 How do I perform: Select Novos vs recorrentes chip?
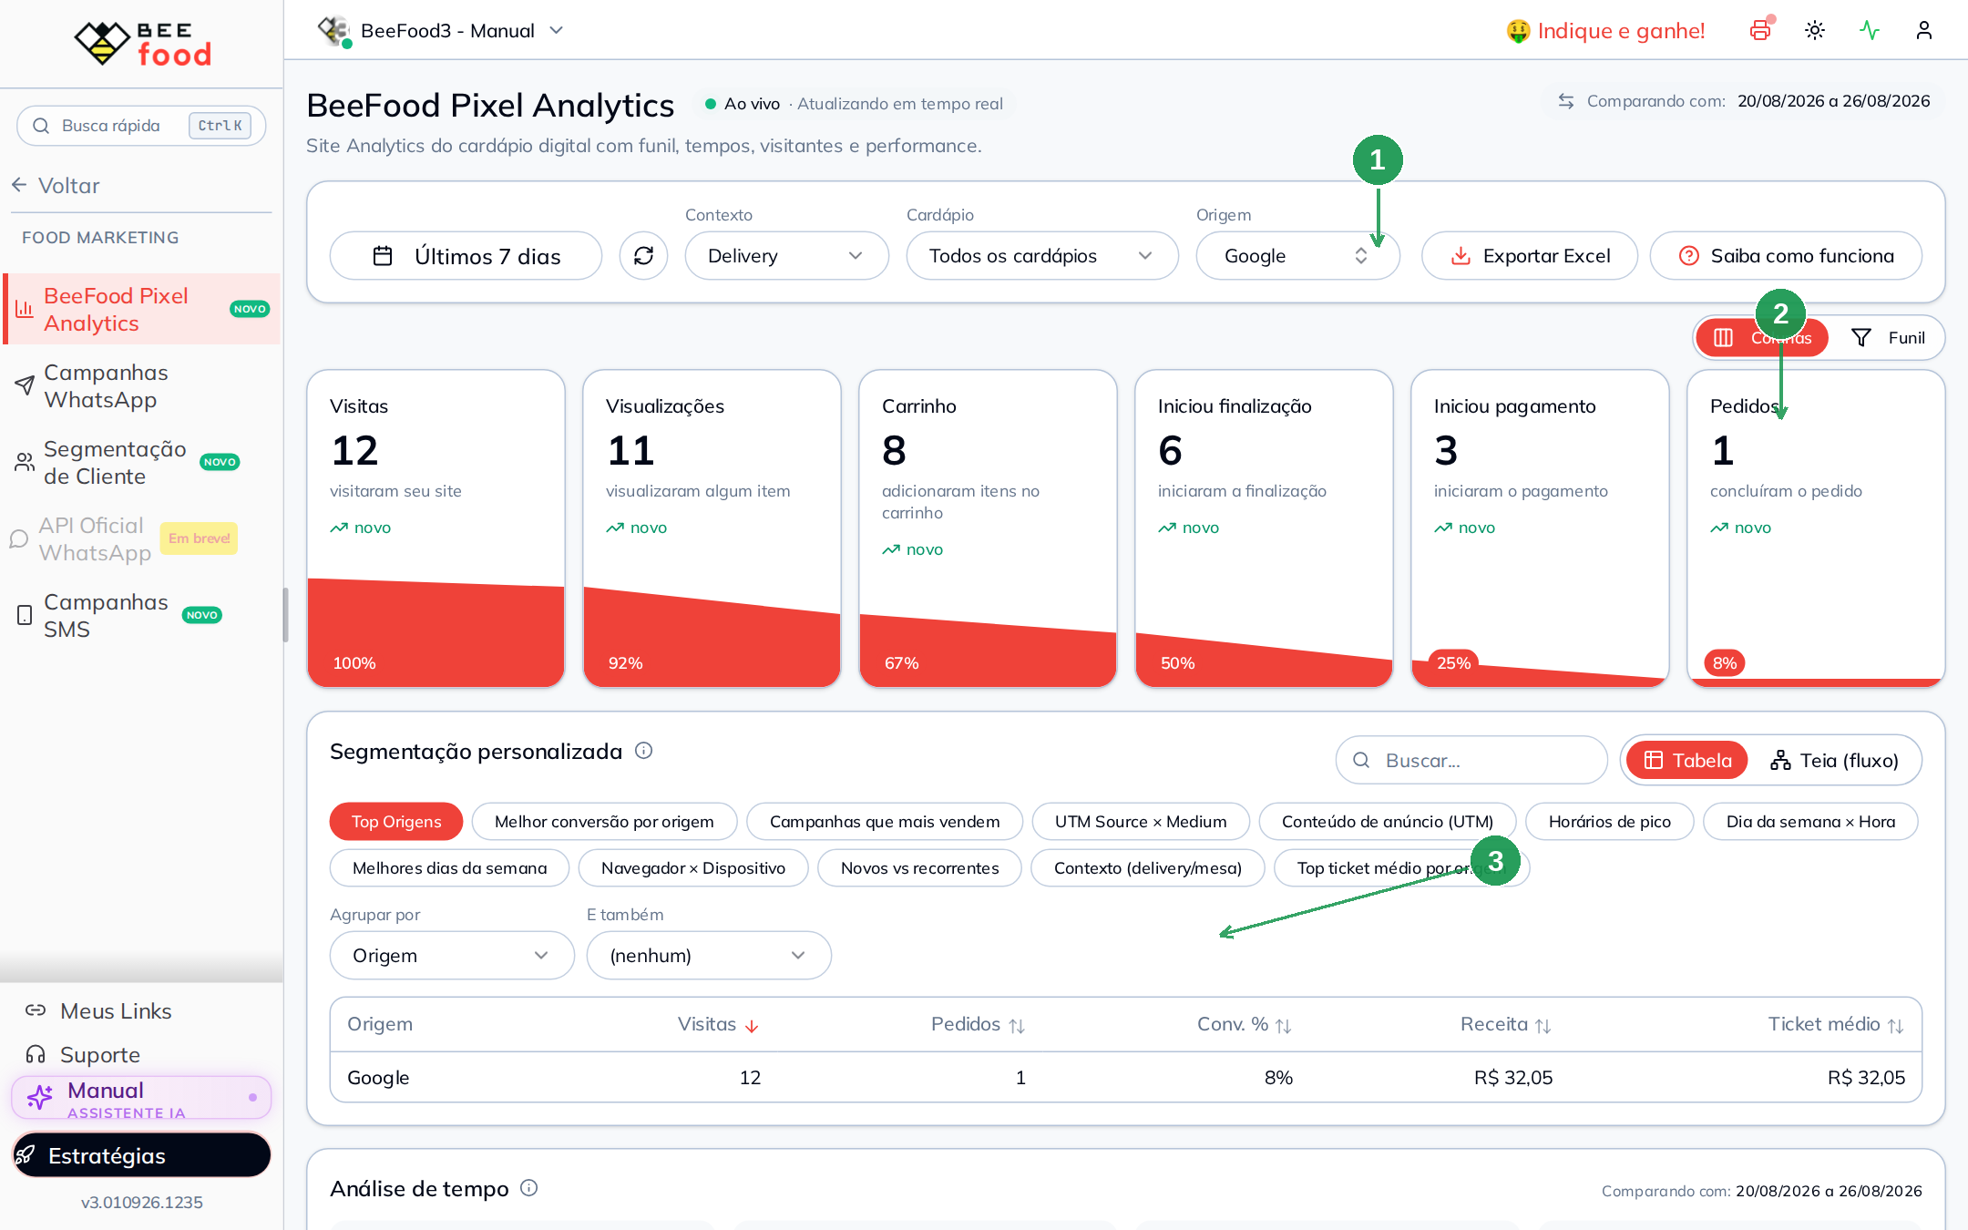point(919,868)
